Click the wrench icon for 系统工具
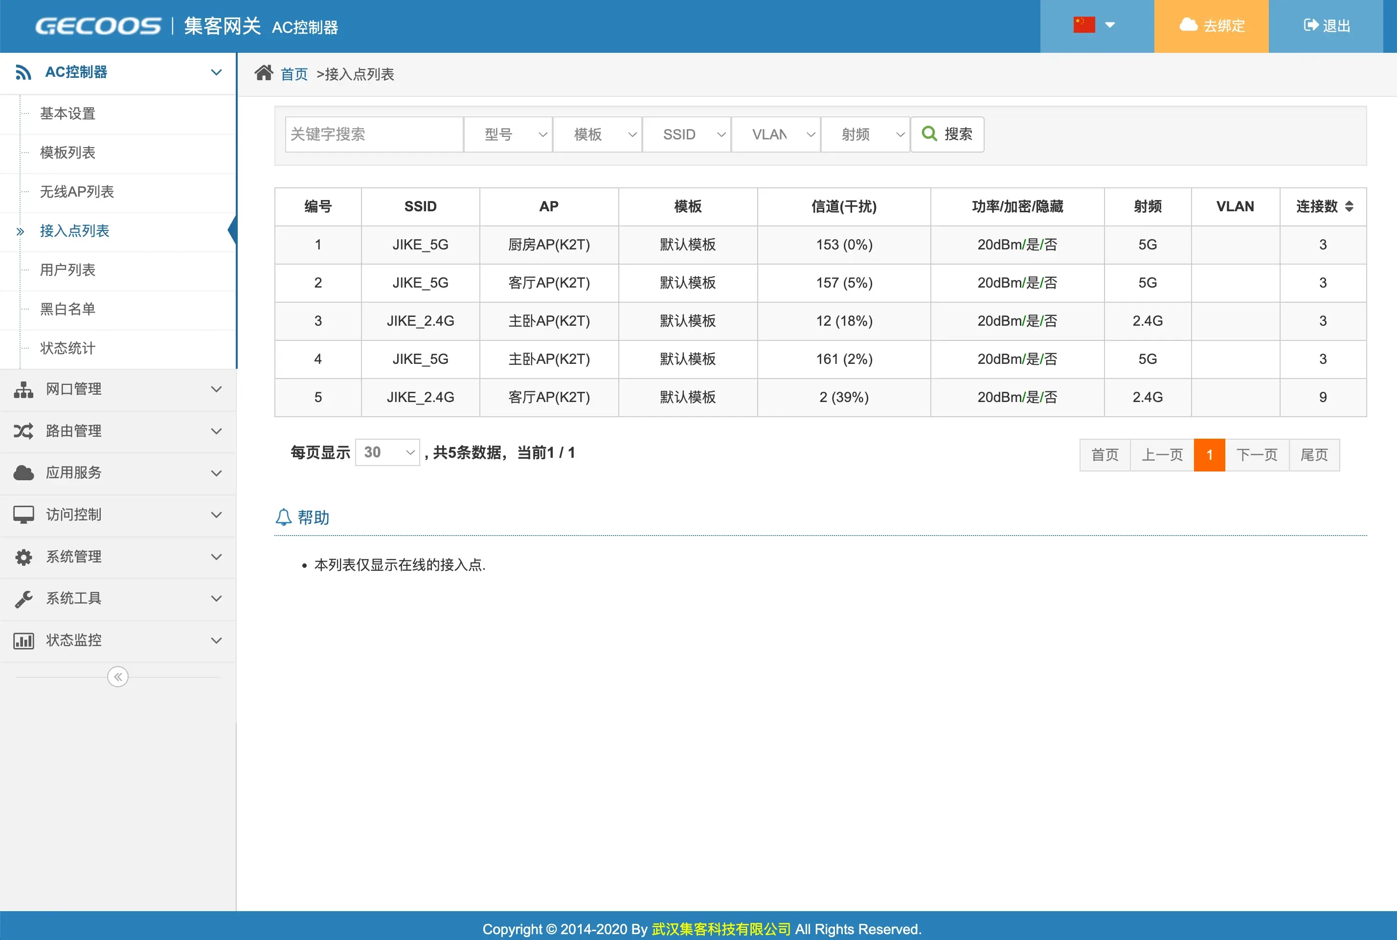 [x=23, y=599]
